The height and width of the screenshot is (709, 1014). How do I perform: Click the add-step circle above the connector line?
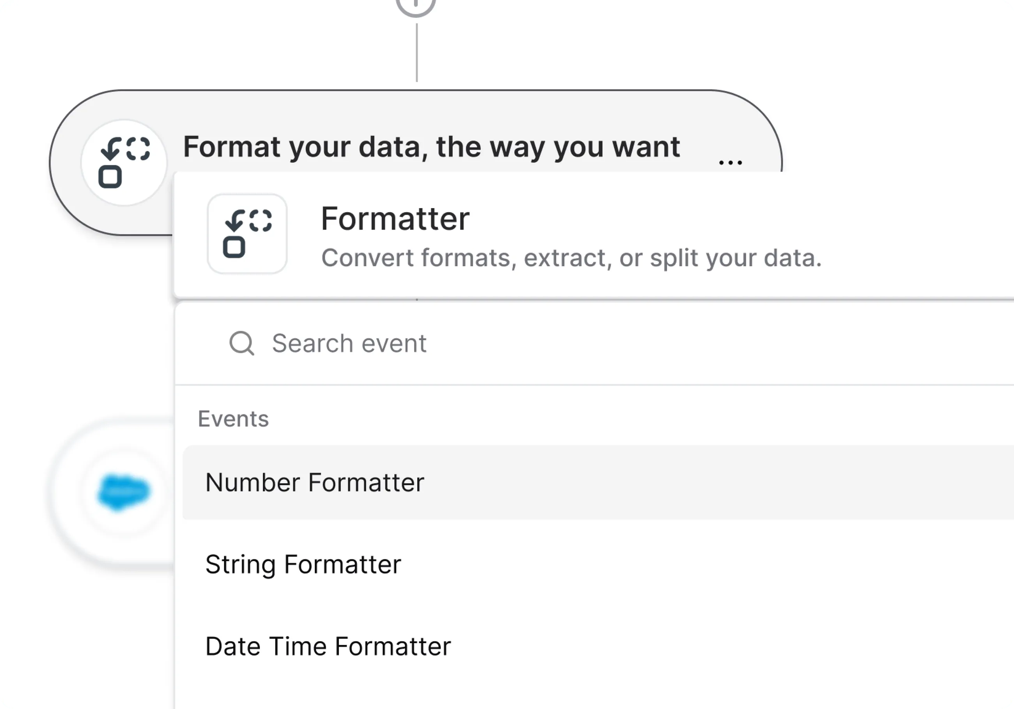coord(416,5)
